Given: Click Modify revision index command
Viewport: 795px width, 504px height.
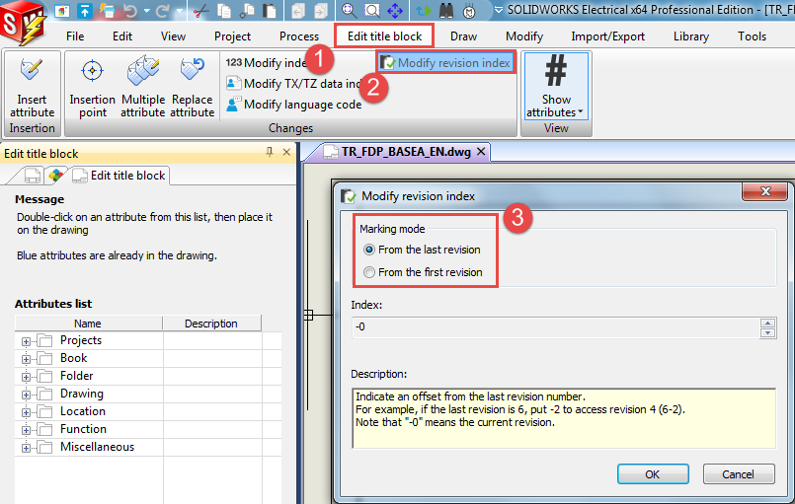Looking at the screenshot, I should [x=445, y=63].
